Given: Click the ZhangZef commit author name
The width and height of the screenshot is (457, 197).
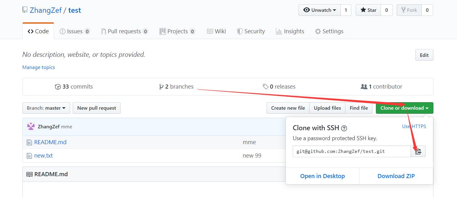Looking at the screenshot, I should point(48,126).
